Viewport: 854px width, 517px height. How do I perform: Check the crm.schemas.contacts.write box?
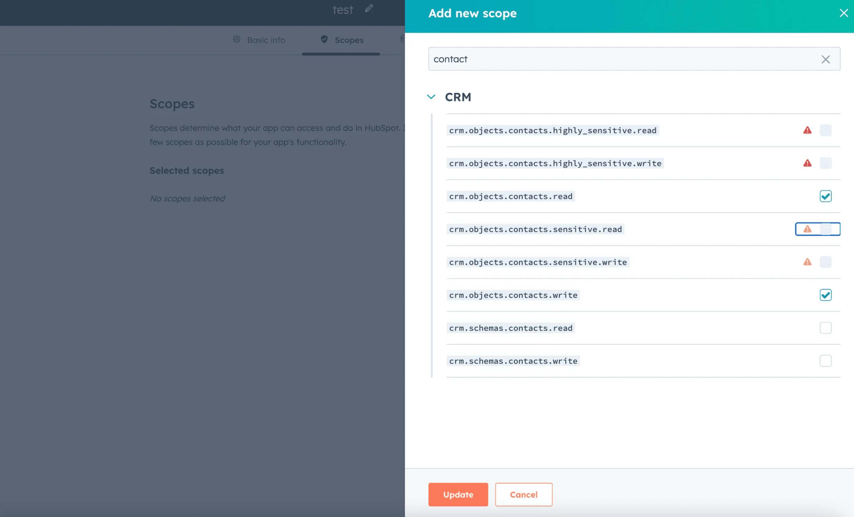(825, 360)
